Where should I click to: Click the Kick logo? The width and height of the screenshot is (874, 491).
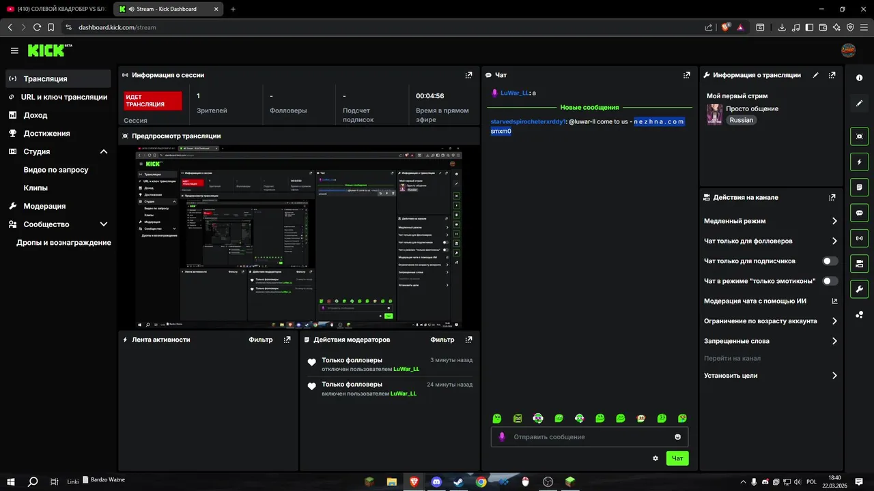tap(49, 50)
